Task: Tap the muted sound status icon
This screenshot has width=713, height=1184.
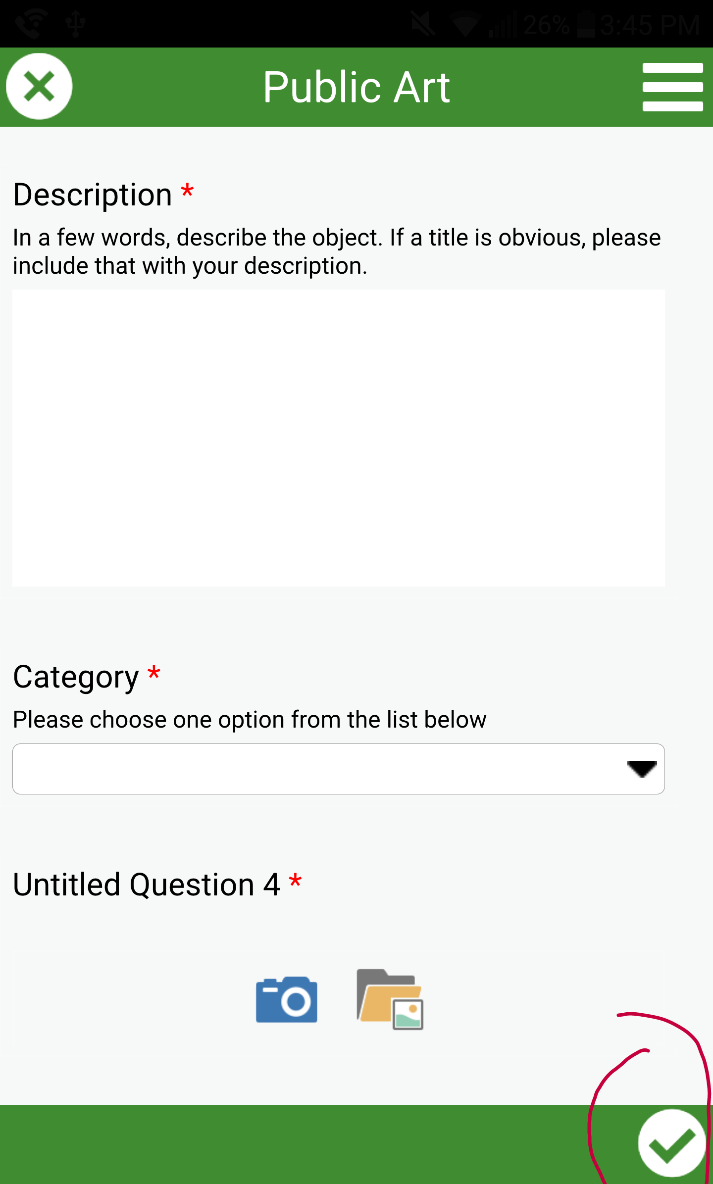Action: click(423, 24)
